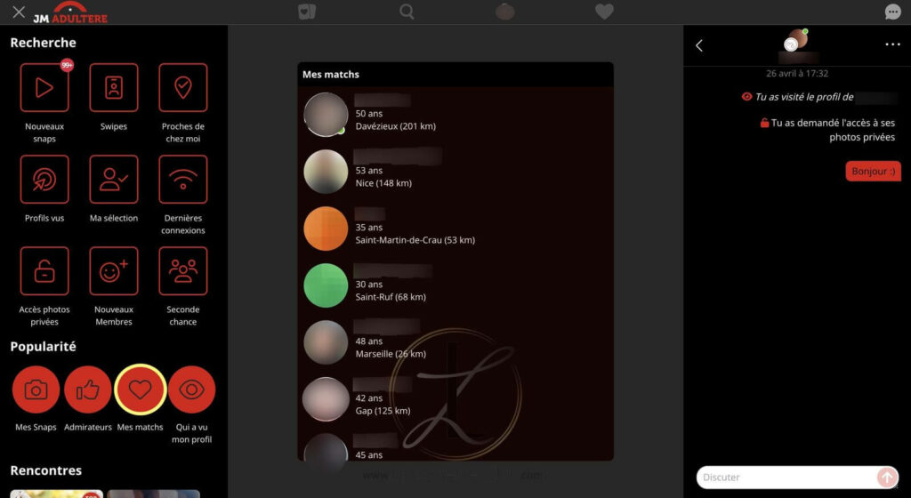This screenshot has height=498, width=911.
Task: Select the Mes matchs heart button
Action: tap(140, 390)
